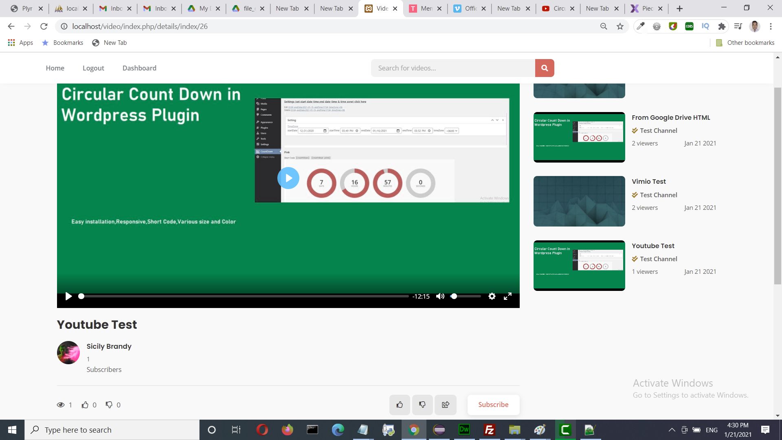Mute the video with the speaker icon
Viewport: 782px width, 440px height.
[440, 296]
